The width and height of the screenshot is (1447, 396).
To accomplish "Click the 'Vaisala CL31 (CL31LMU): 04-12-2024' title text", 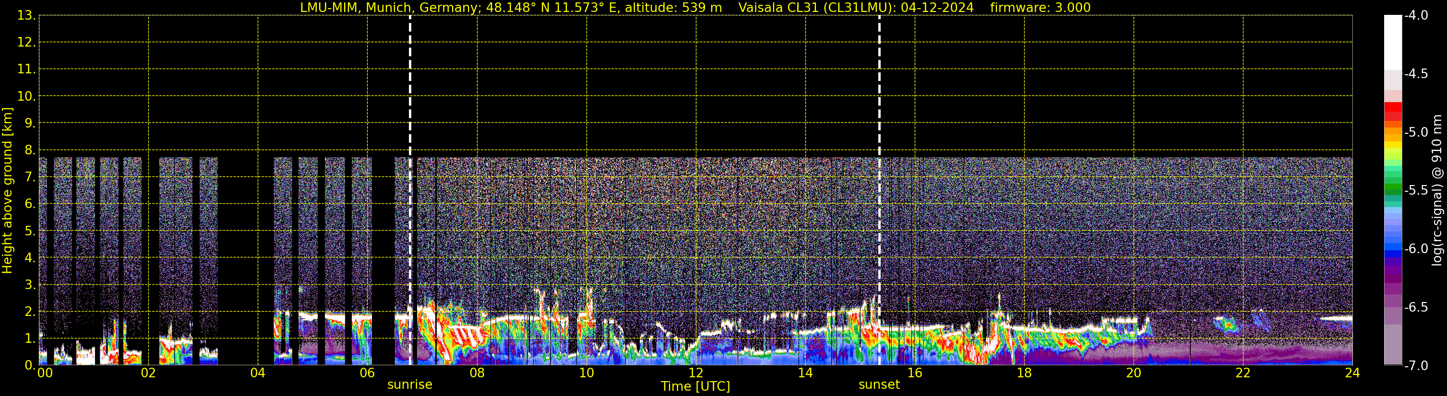I will [x=856, y=8].
